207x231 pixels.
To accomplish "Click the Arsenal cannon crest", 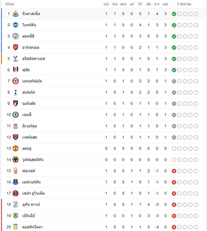I will click(16, 47).
